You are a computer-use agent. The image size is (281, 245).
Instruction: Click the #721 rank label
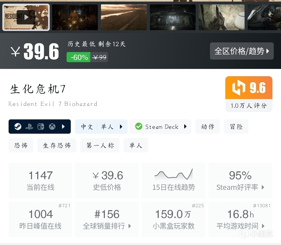64,206
